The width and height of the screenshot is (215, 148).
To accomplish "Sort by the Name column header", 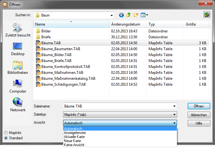I will point(71,24).
